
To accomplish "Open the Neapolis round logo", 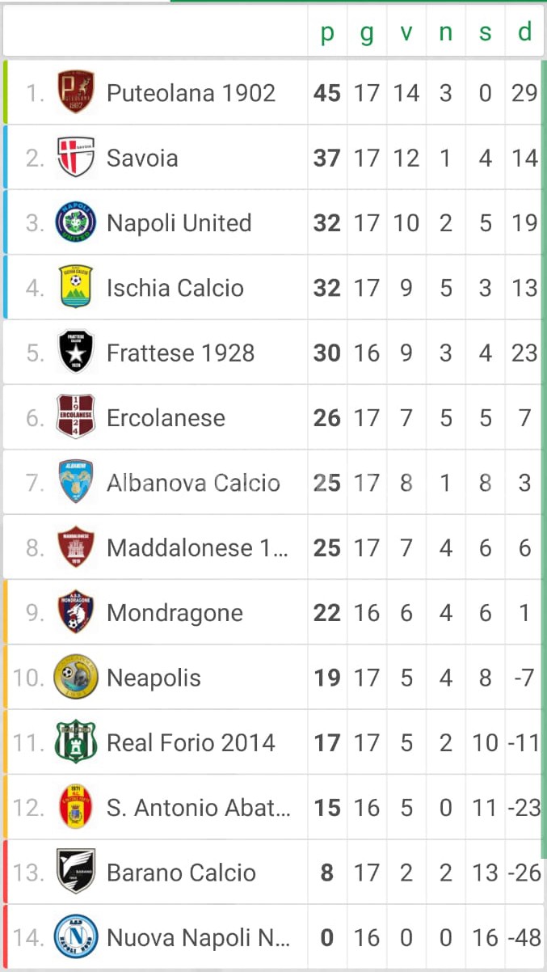I will 76,678.
